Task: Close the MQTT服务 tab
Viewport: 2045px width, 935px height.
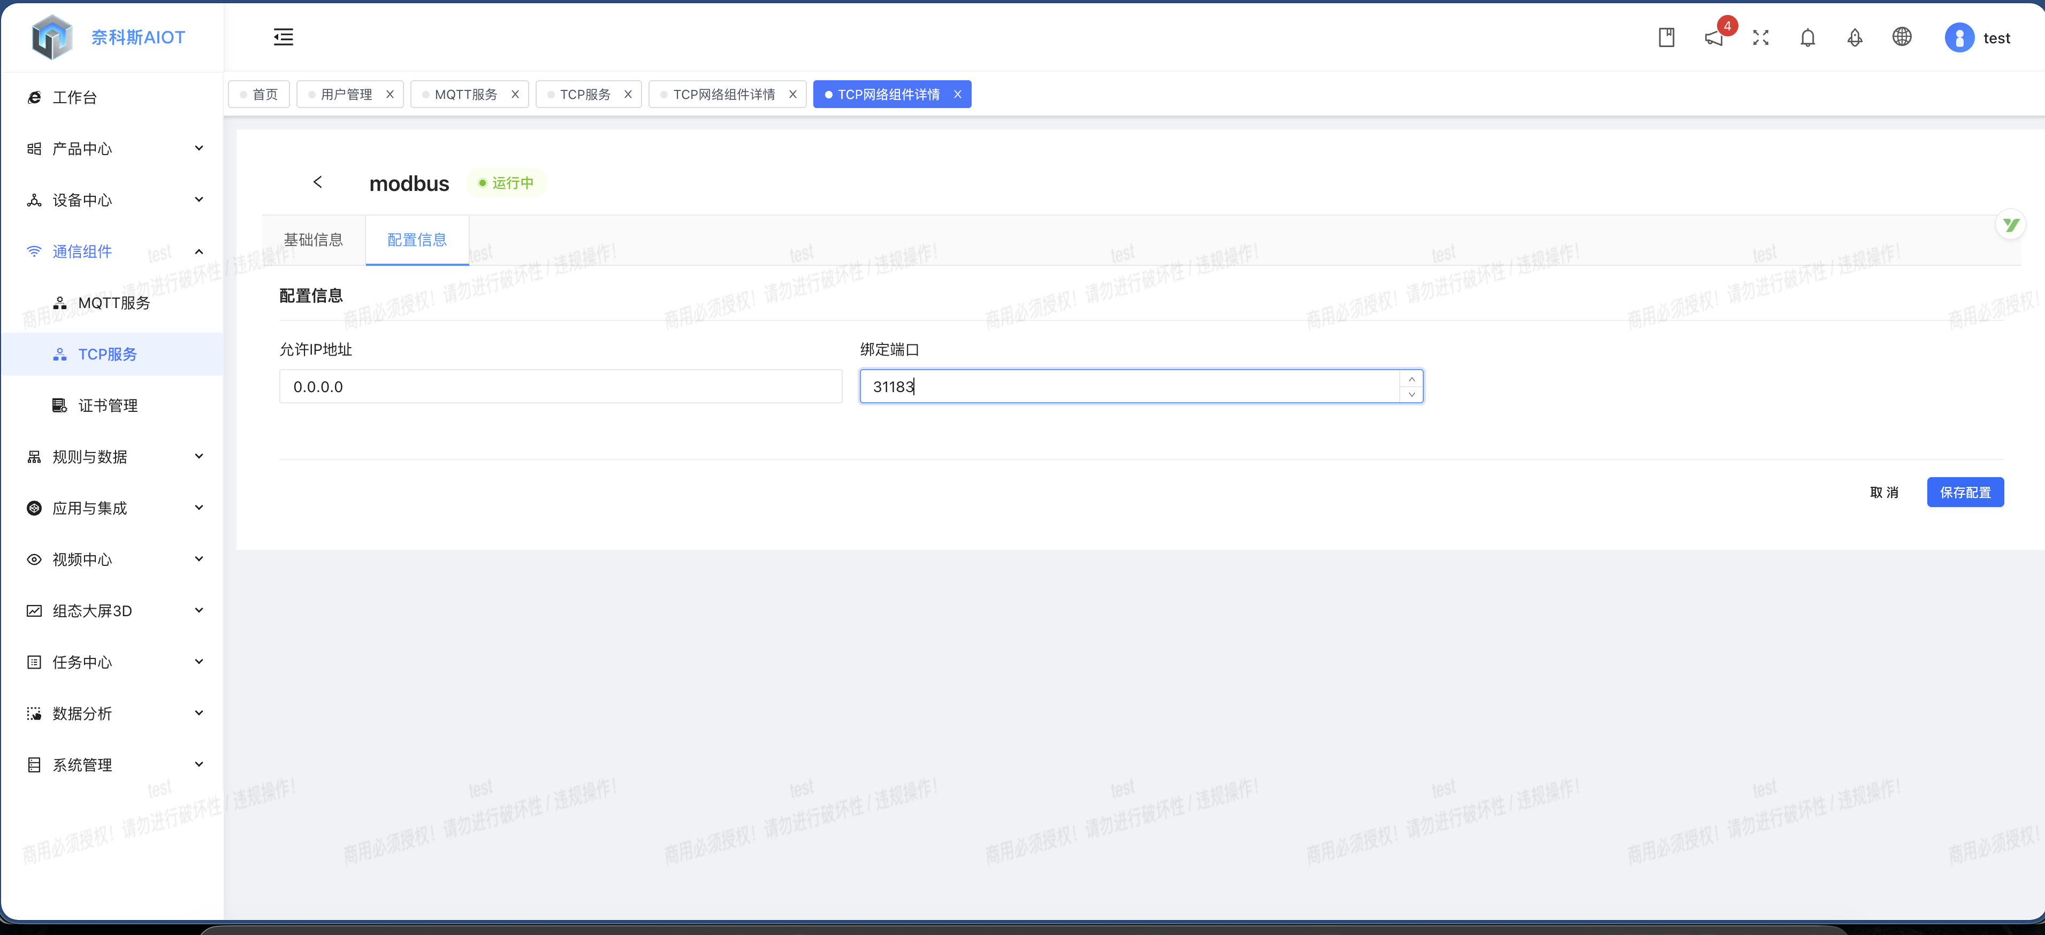Action: click(515, 95)
